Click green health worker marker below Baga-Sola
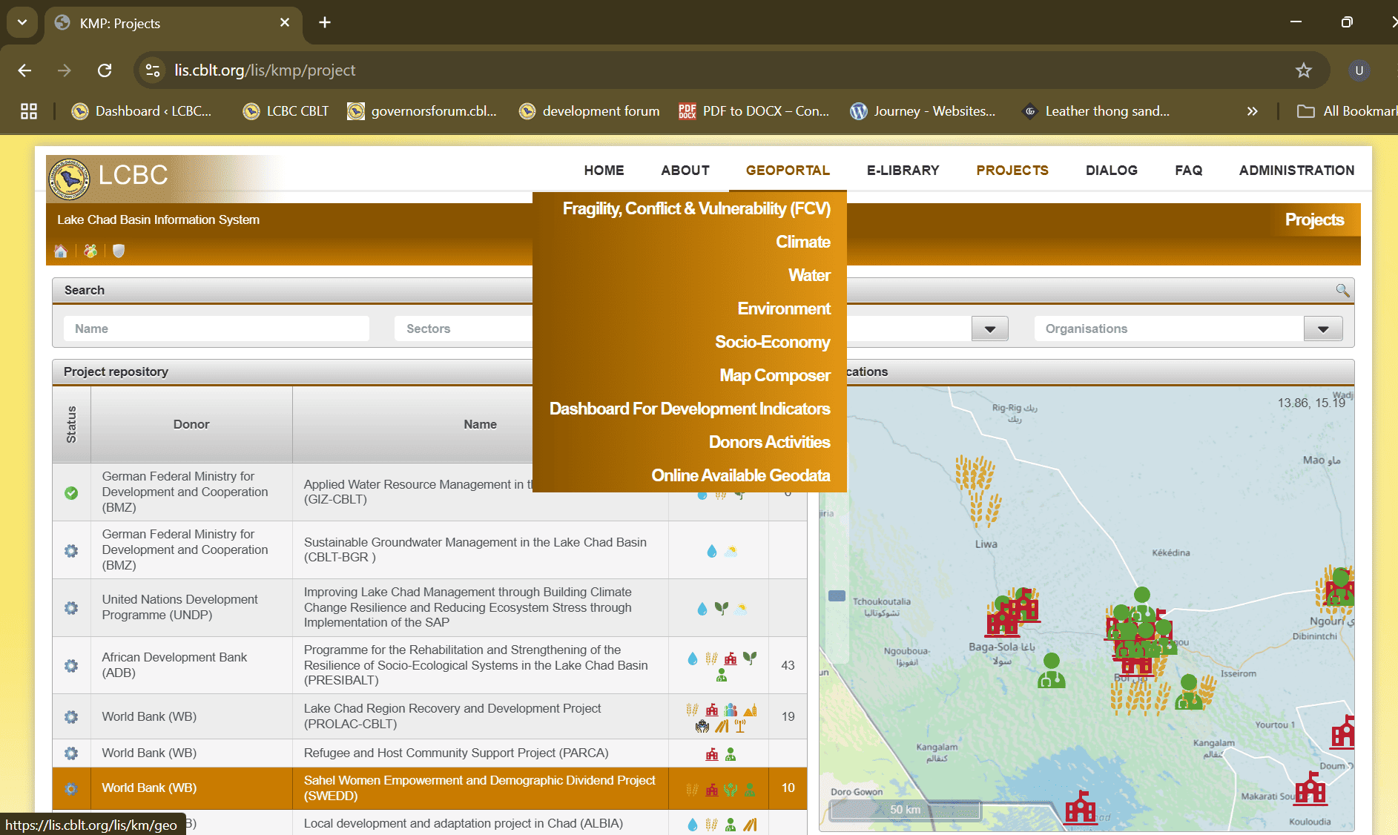This screenshot has width=1398, height=835. tap(1051, 670)
